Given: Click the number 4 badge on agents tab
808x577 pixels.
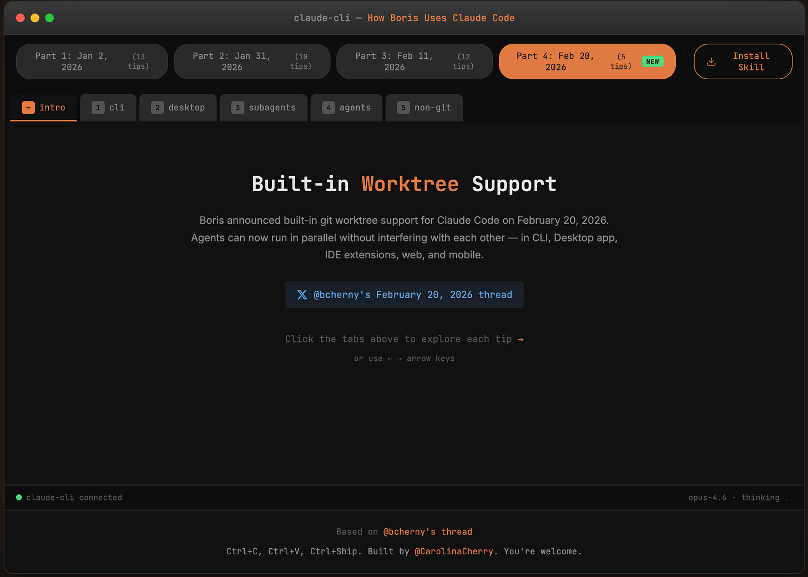Looking at the screenshot, I should pos(329,108).
